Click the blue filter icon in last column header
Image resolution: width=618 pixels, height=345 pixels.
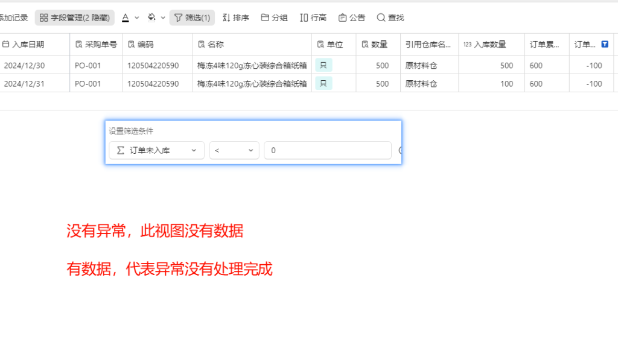(605, 44)
